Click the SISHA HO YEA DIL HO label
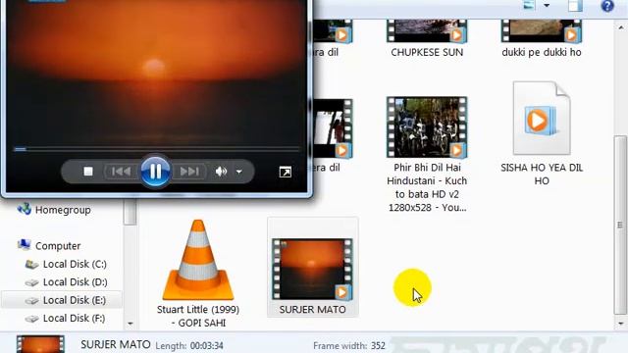The image size is (628, 353). 542,175
